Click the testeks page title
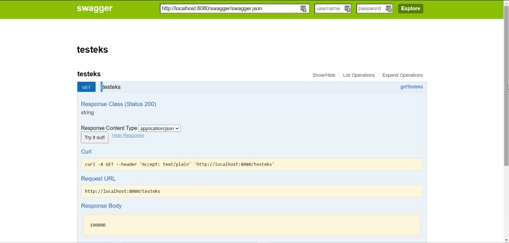Image resolution: width=509 pixels, height=243 pixels. tap(92, 50)
